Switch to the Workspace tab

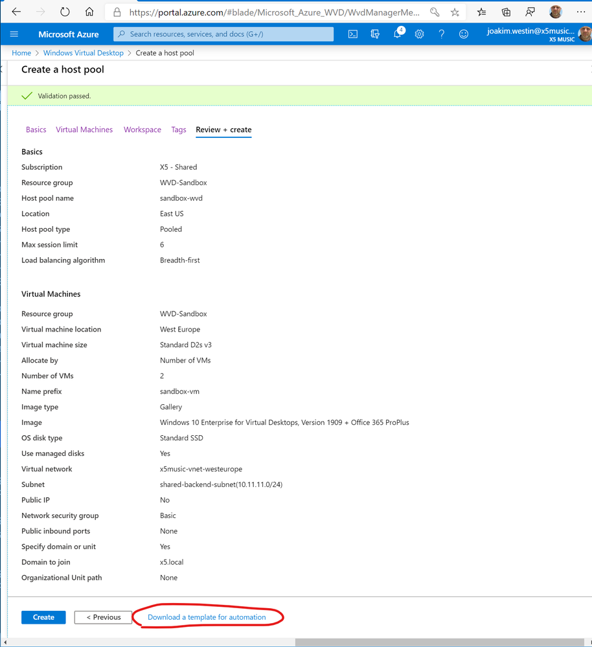(x=142, y=130)
